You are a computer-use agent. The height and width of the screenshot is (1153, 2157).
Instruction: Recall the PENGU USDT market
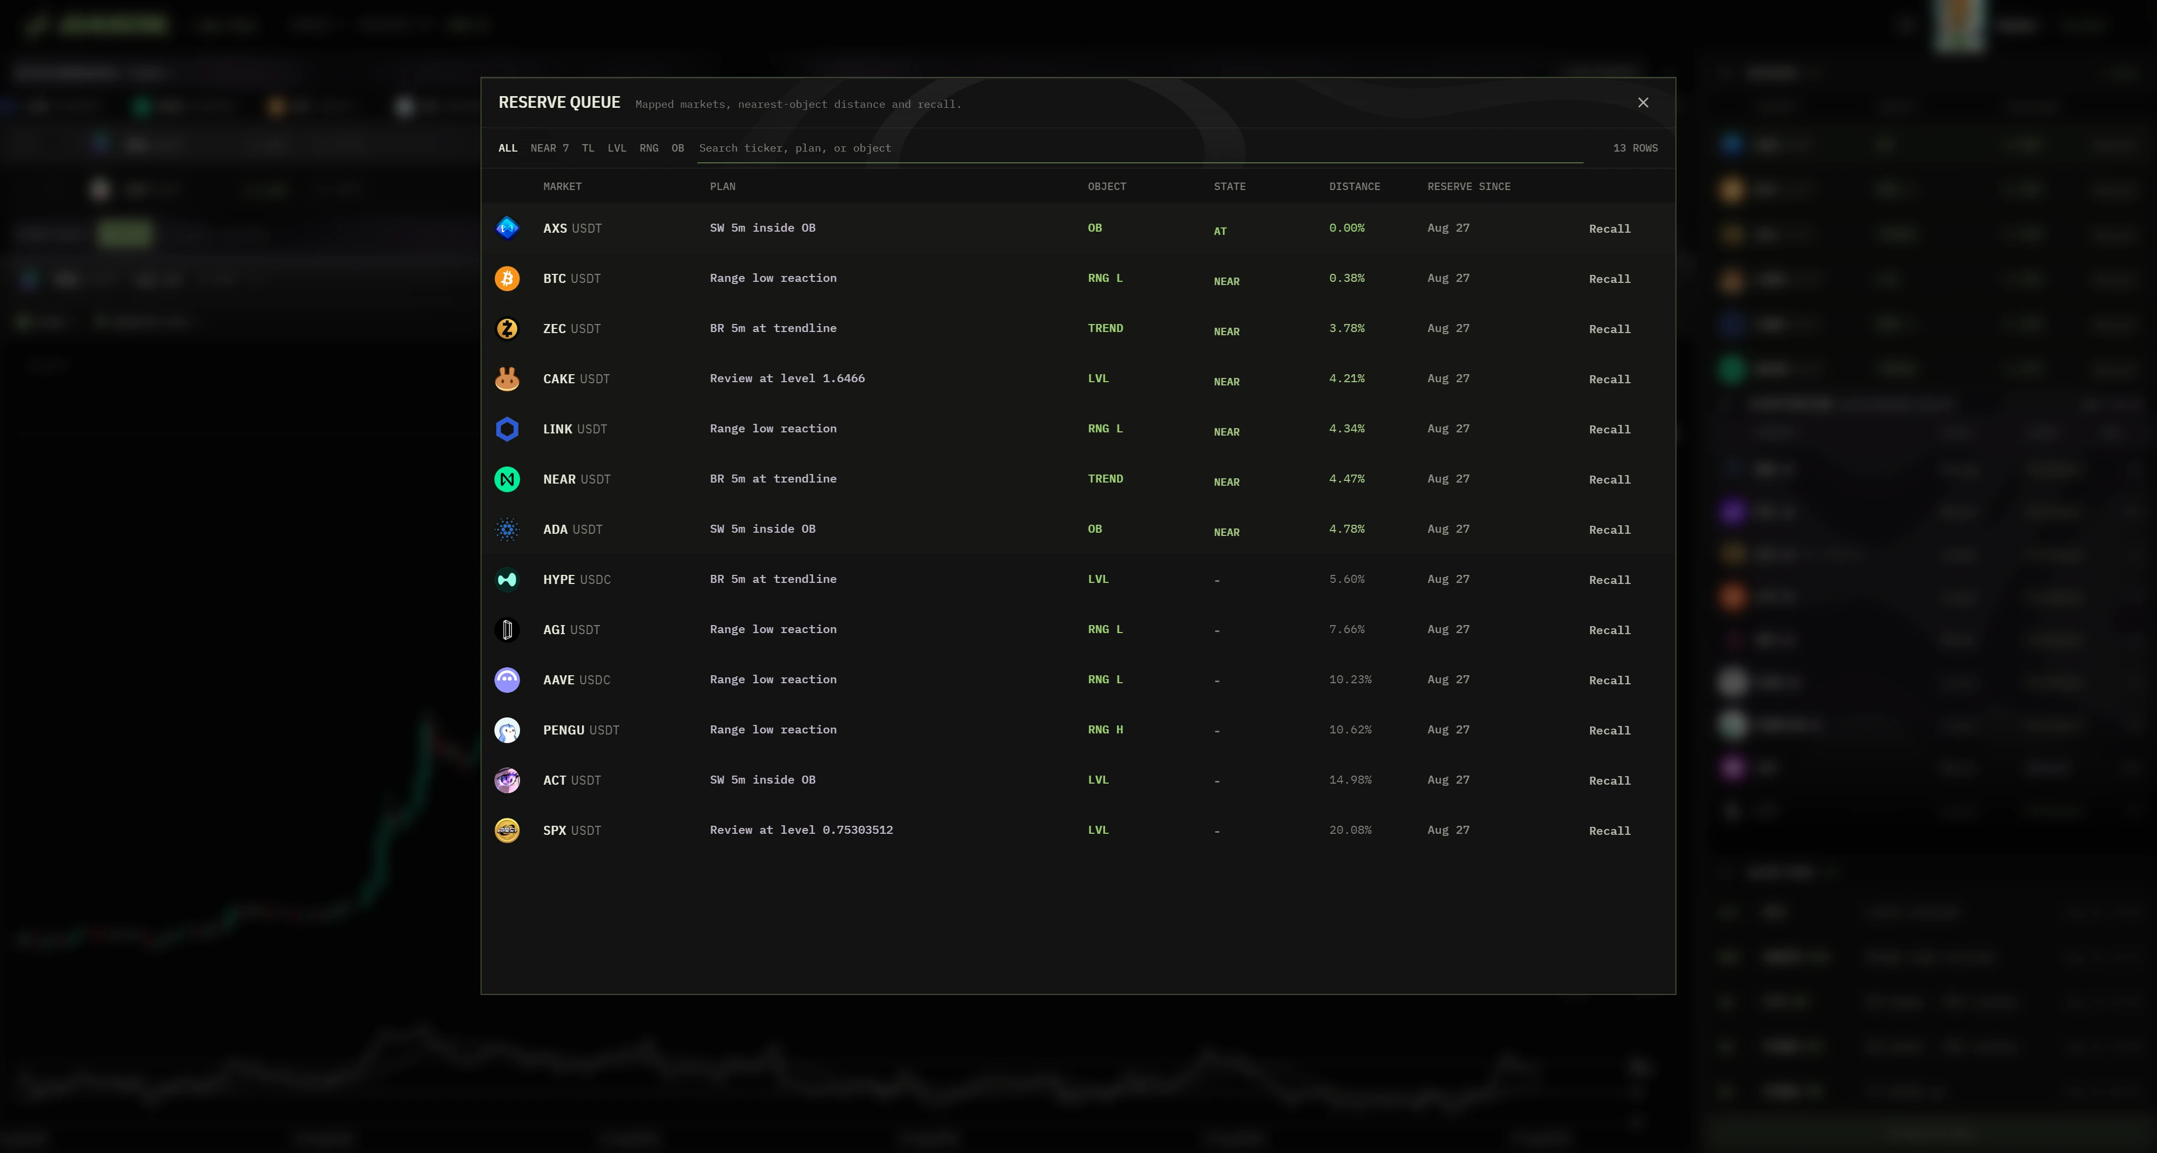pos(1609,731)
